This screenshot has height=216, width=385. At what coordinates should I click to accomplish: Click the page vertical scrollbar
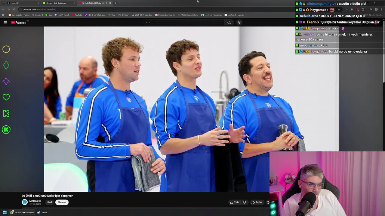coord(384,51)
